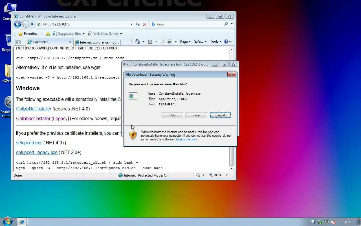Click the taskbar clock showing 3:01
Screen dimensions: 361x226
(347, 222)
